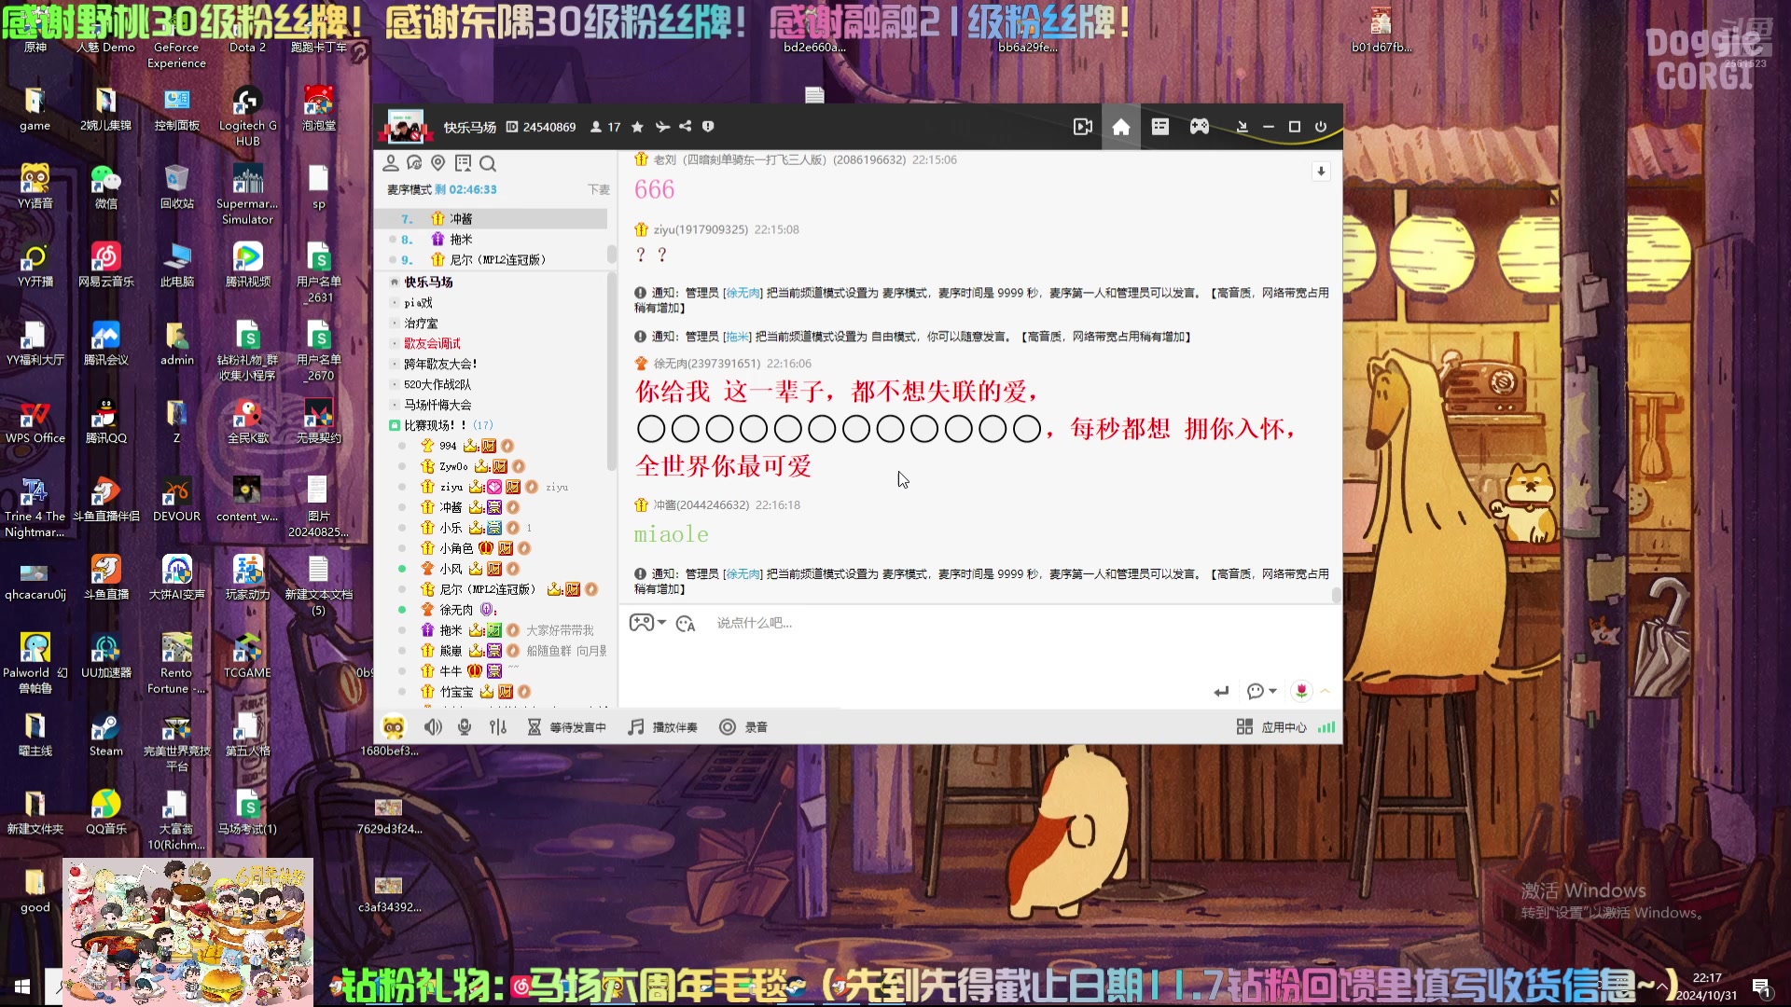Image resolution: width=1791 pixels, height=1007 pixels.
Task: Focus the 说点什么吧 chat input field
Action: (x=979, y=643)
